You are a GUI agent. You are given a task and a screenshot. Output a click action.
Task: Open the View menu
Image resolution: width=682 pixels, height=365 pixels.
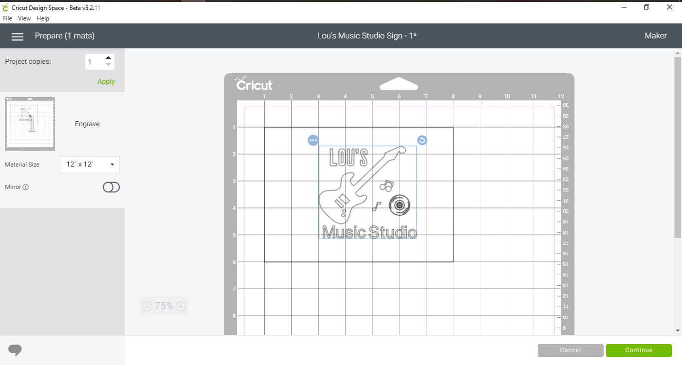pyautogui.click(x=24, y=18)
